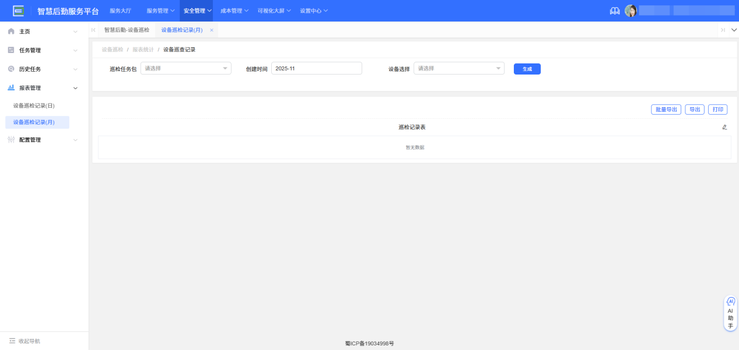This screenshot has height=350, width=739.
Task: Click the gear icon beside 配置管理
Action: pyautogui.click(x=10, y=140)
